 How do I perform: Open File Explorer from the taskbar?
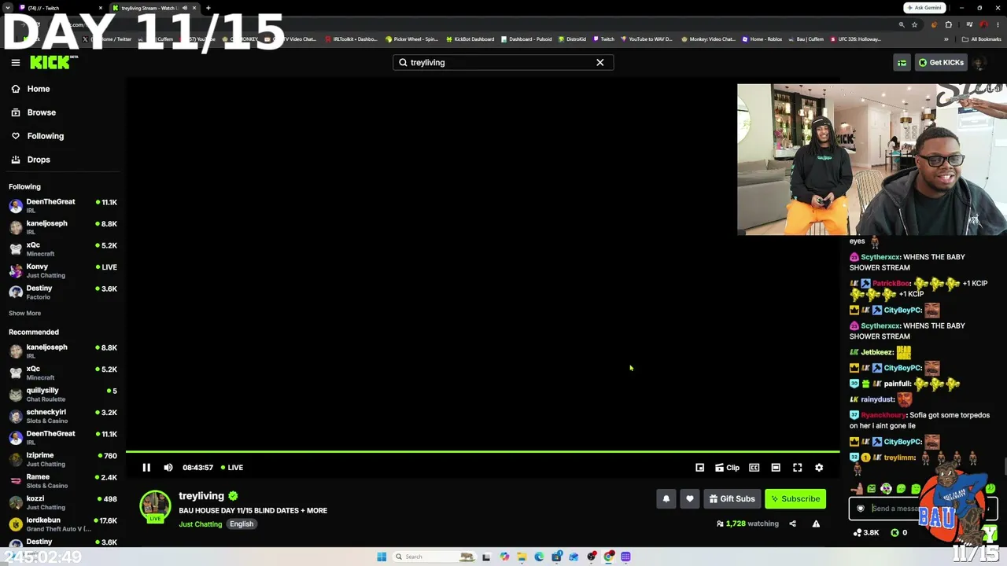tap(522, 557)
